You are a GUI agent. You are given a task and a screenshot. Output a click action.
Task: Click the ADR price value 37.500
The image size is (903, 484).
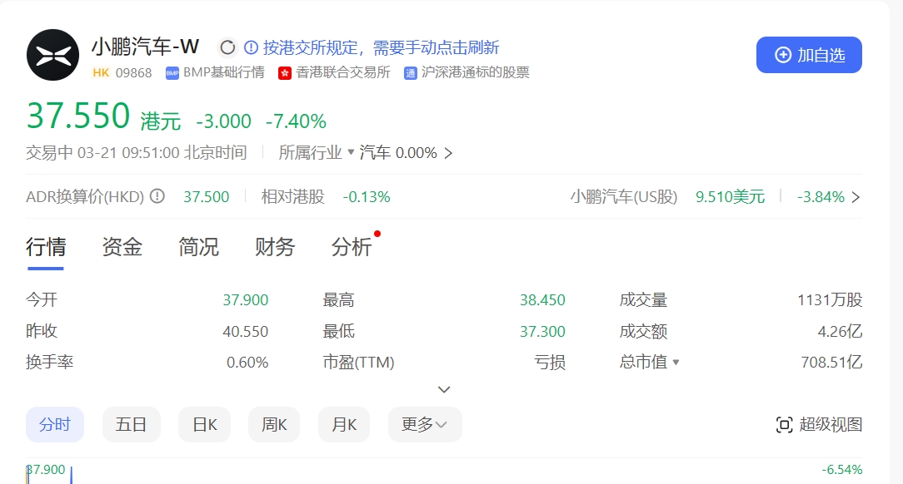206,196
